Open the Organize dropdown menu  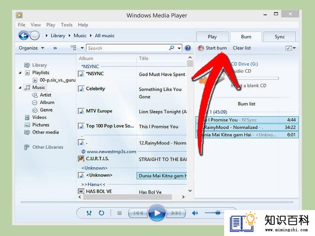point(31,48)
